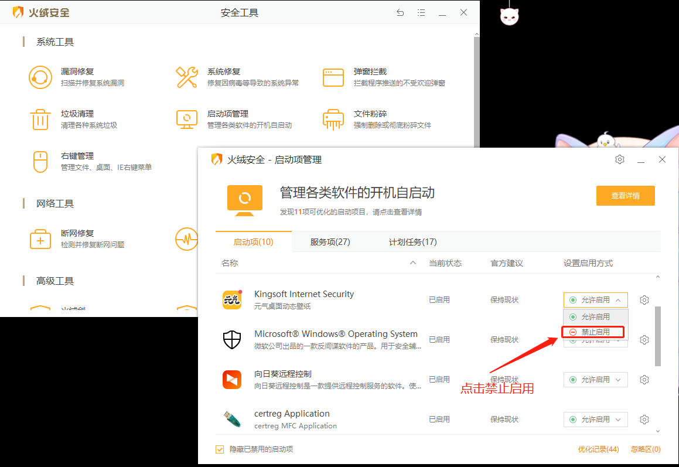
Task: Click the 垃圾清理 tool label
Action: coord(77,114)
